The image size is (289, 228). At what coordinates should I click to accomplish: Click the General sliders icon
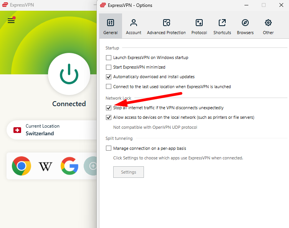[x=111, y=23]
